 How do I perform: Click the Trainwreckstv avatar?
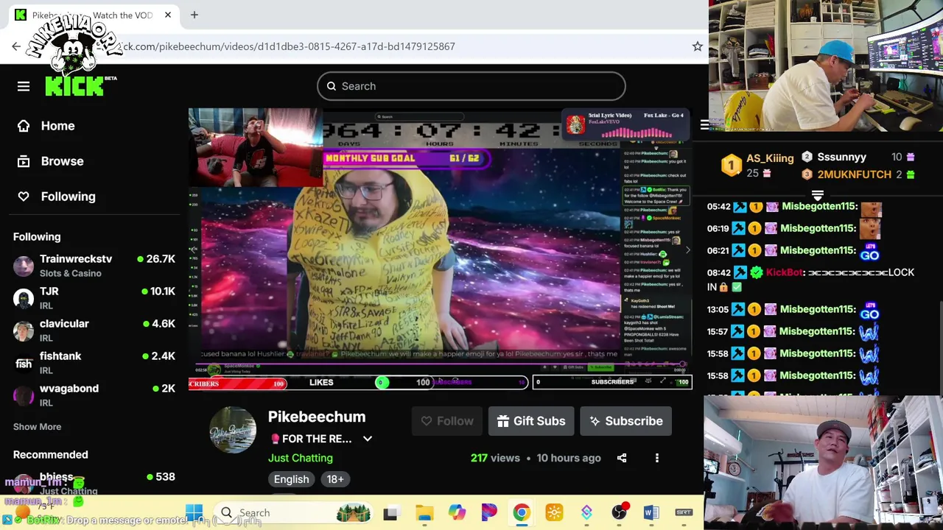pos(24,266)
